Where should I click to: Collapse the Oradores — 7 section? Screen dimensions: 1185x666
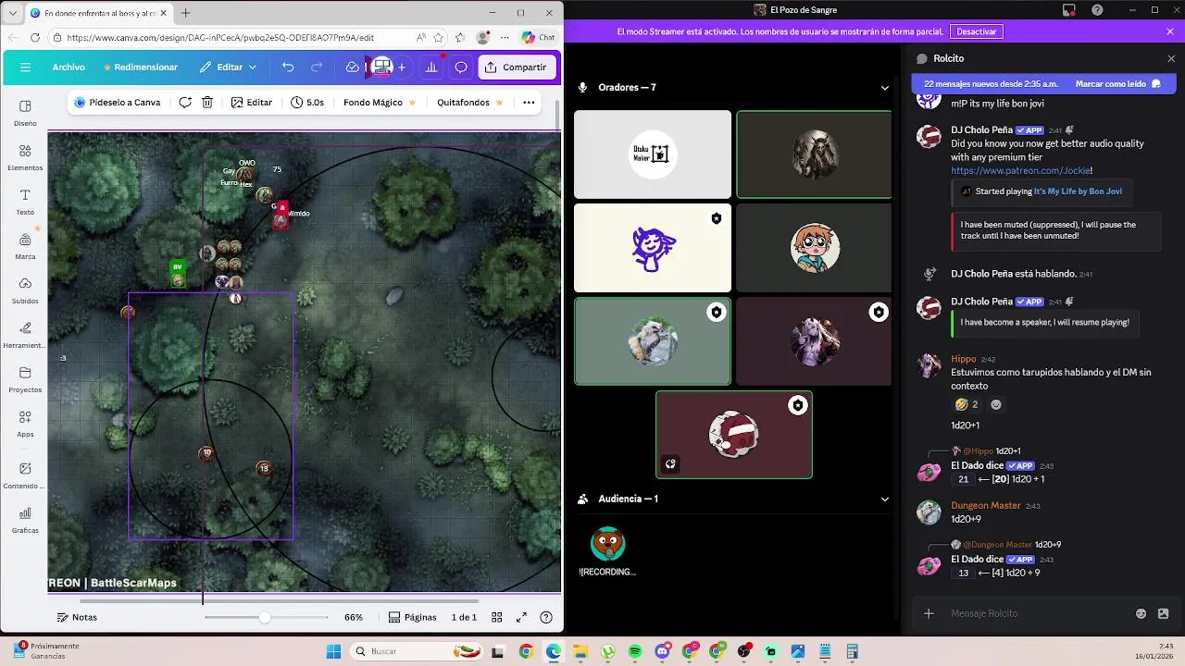884,88
